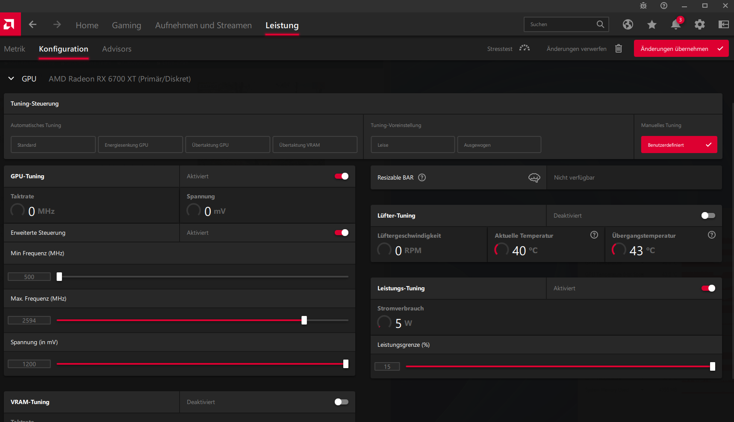The height and width of the screenshot is (422, 734).
Task: Select the Konfiguration subtab
Action: [64, 49]
